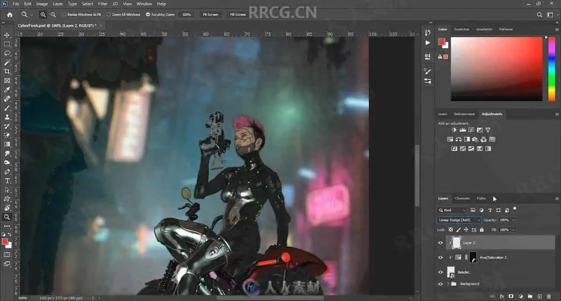Select the Clone Stamp tool
The height and width of the screenshot is (301, 561).
pos(7,117)
